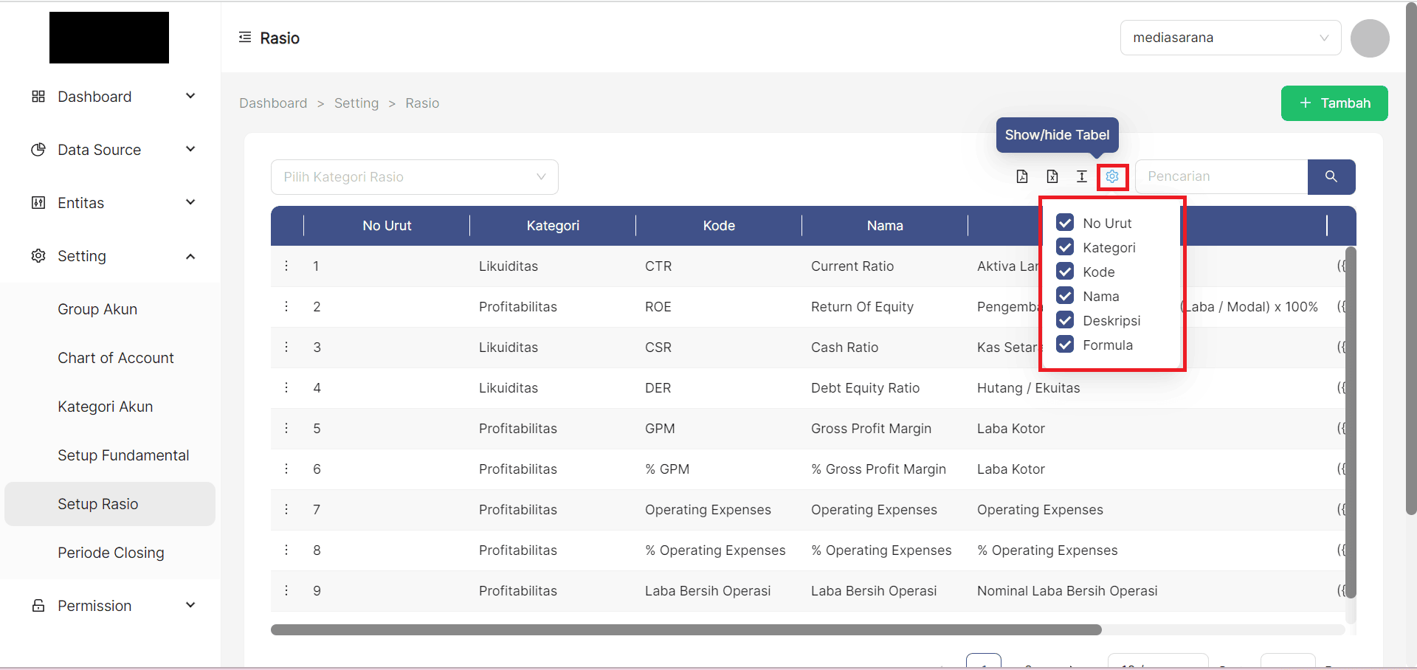
Task: Collapse the Setting sidebar section
Action: pos(190,256)
